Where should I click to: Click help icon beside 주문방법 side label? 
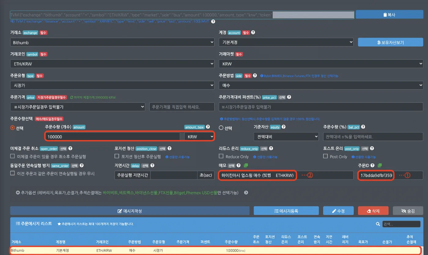tap(255, 76)
